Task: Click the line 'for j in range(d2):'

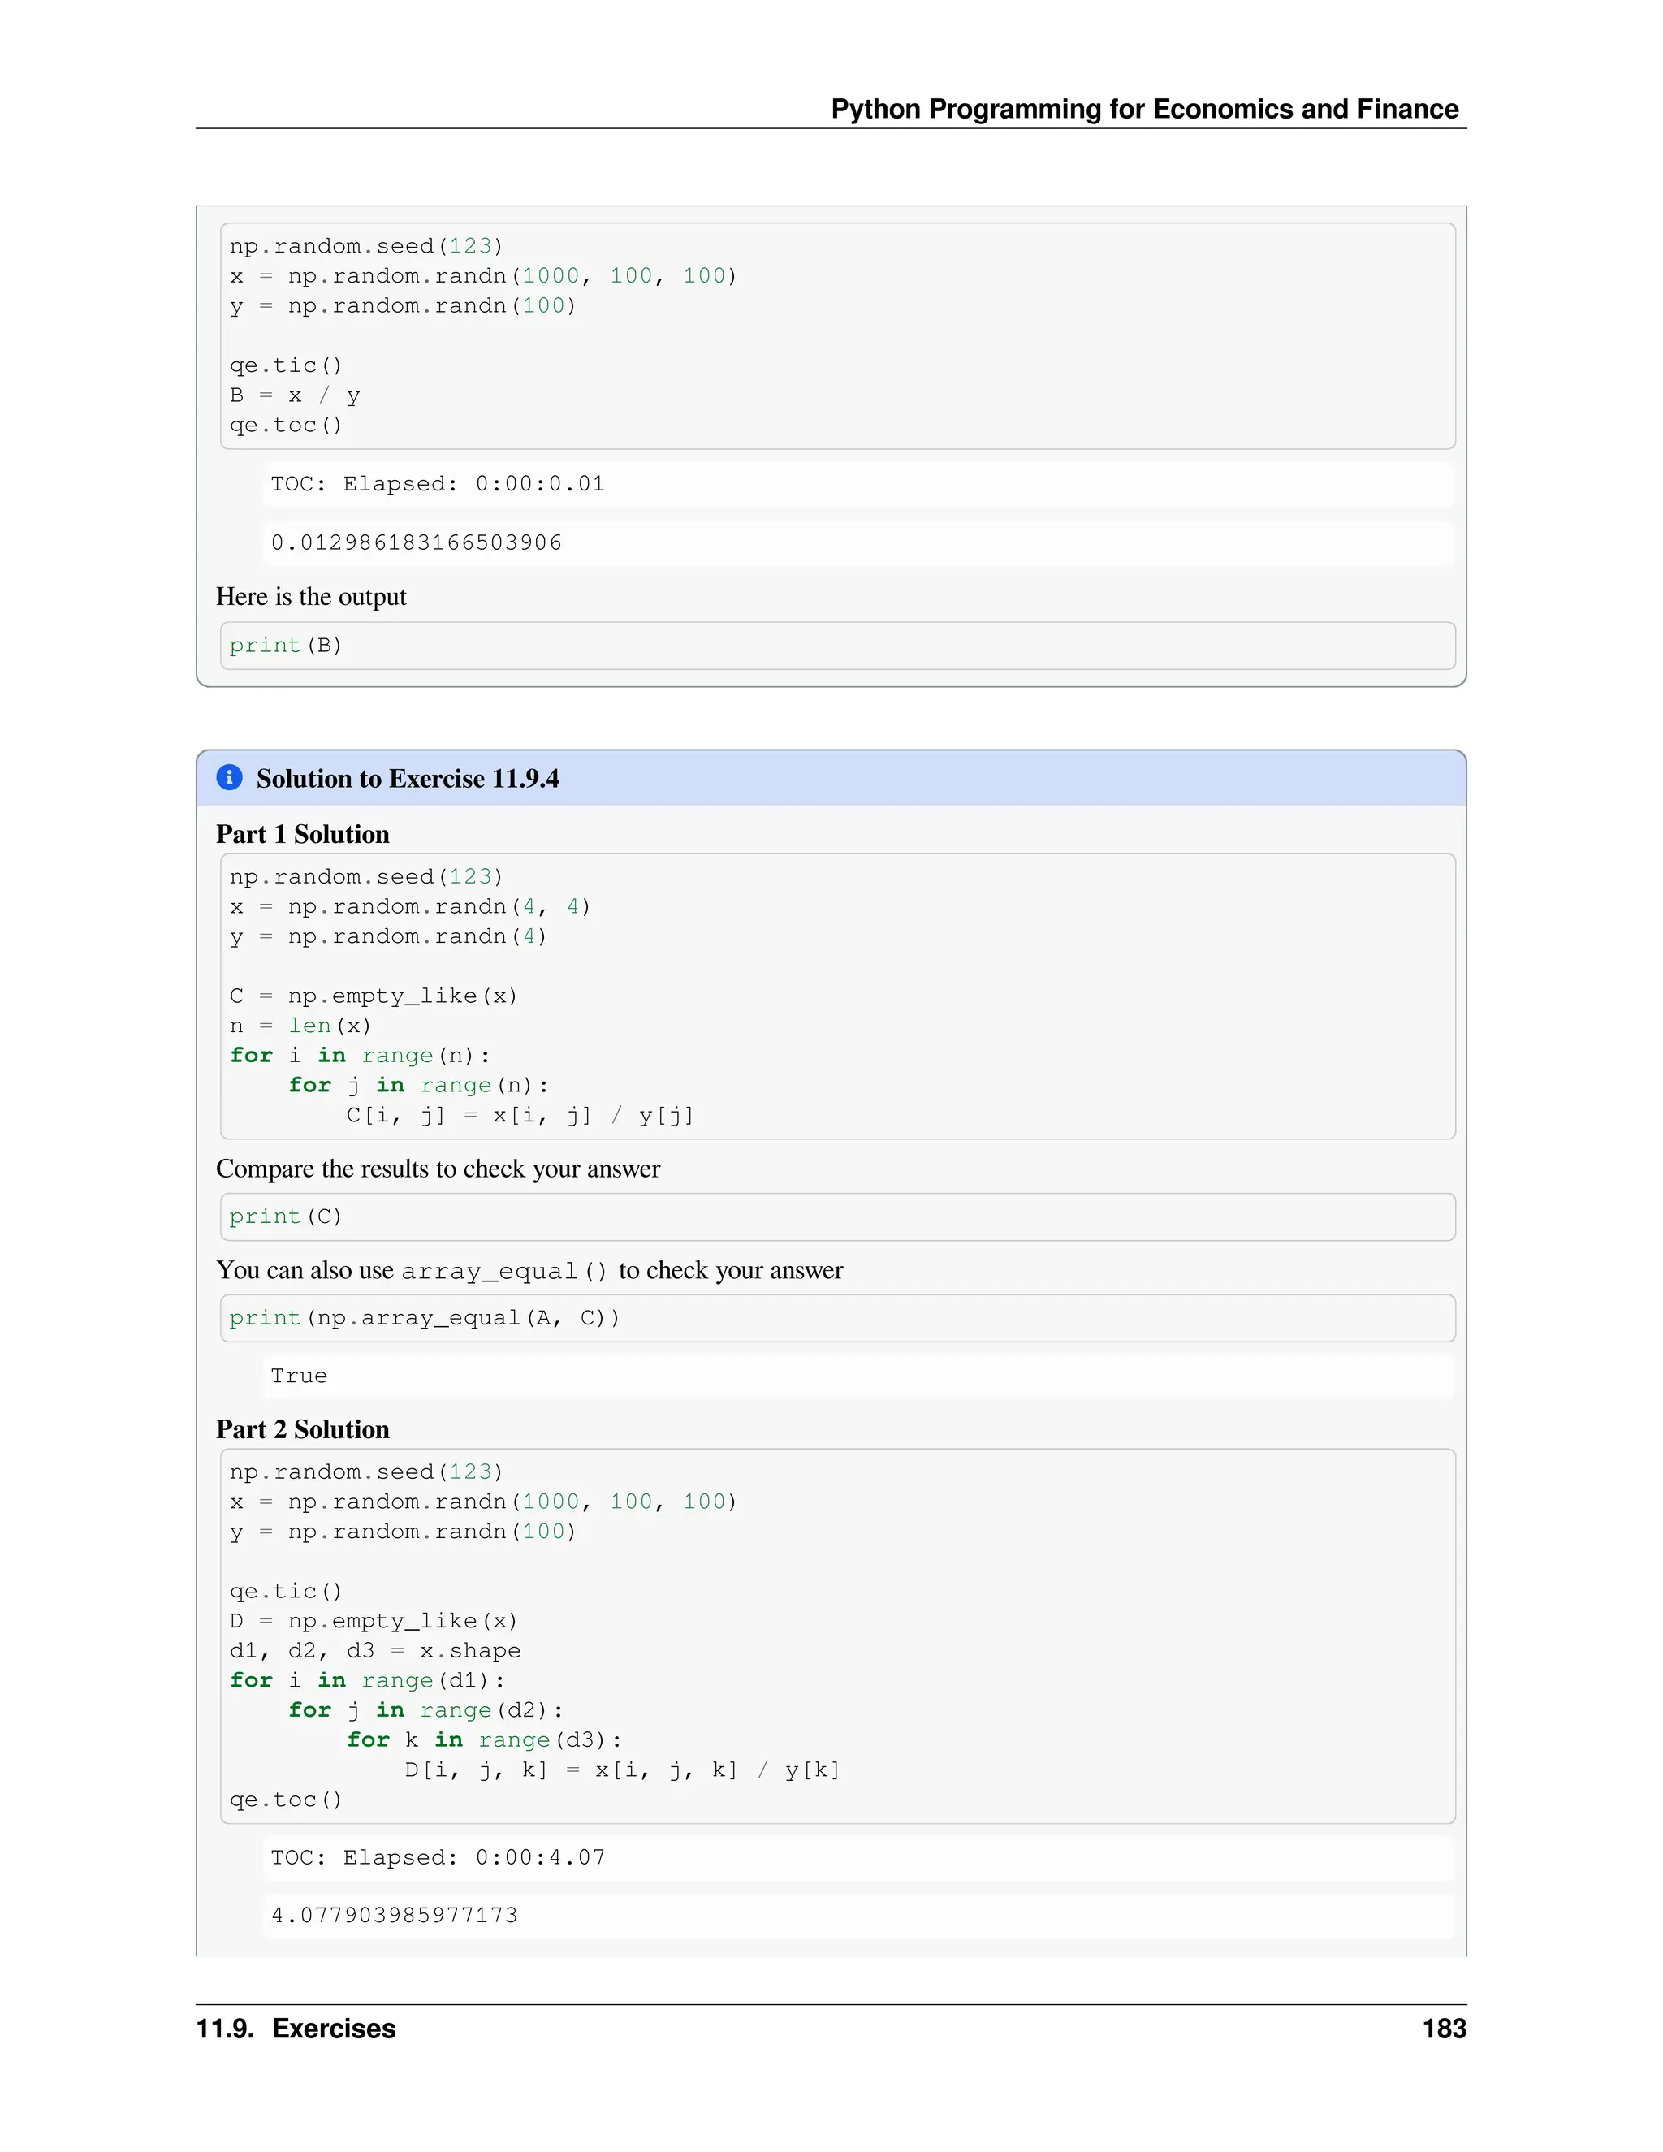Action: click(425, 1710)
